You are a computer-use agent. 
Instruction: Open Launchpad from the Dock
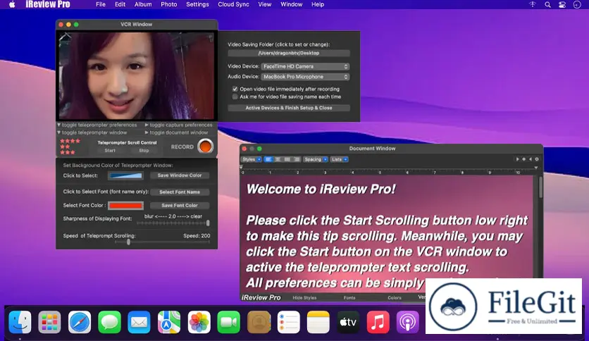[x=49, y=322]
